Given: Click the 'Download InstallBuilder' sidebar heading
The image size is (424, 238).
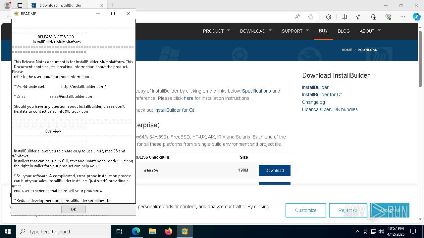Looking at the screenshot, I should [x=336, y=75].
